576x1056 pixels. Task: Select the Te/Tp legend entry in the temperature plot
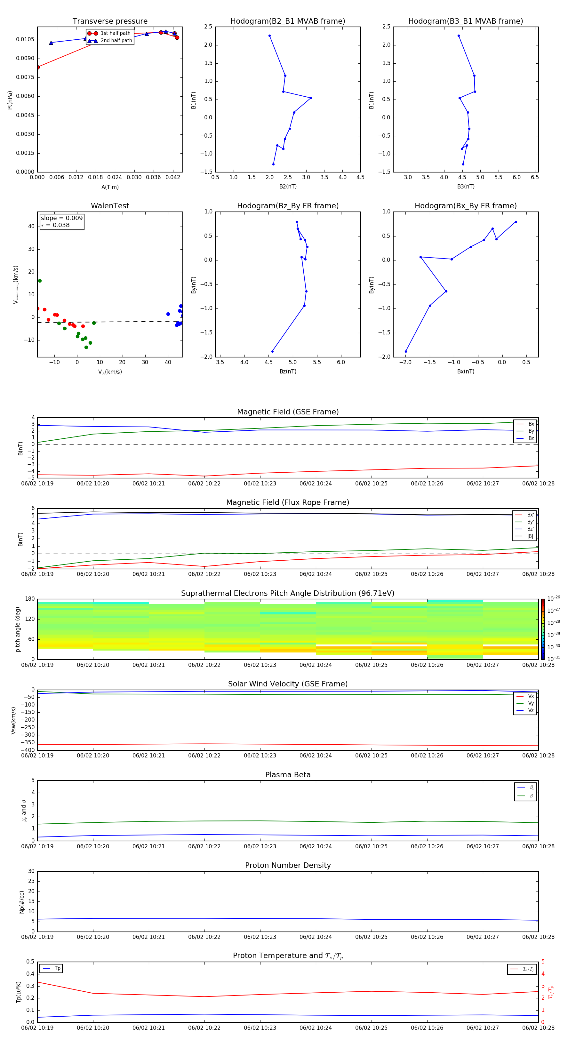point(522,969)
